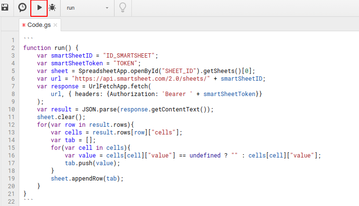Click 'Bearer ' string on line 8

177,94
